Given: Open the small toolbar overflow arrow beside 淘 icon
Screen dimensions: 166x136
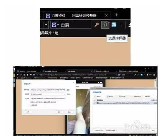Looking at the screenshot, I should point(121,25).
